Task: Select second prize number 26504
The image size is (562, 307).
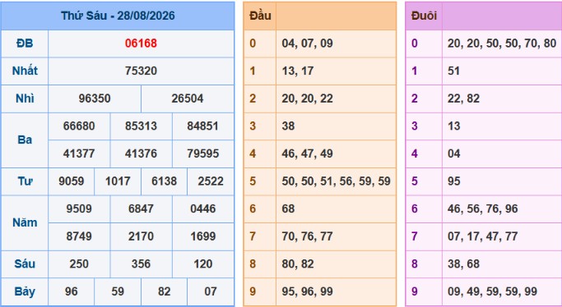Action: (x=188, y=99)
